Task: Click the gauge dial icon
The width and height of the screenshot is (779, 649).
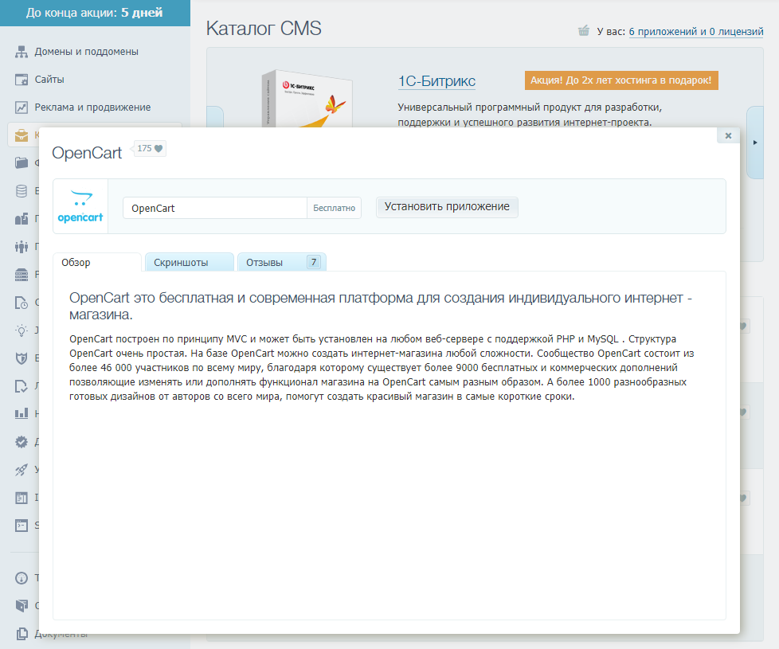Action: coord(22,578)
